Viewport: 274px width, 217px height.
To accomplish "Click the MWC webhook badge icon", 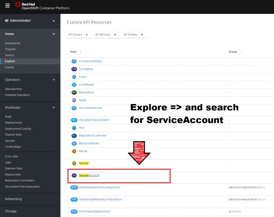I will (74, 187).
